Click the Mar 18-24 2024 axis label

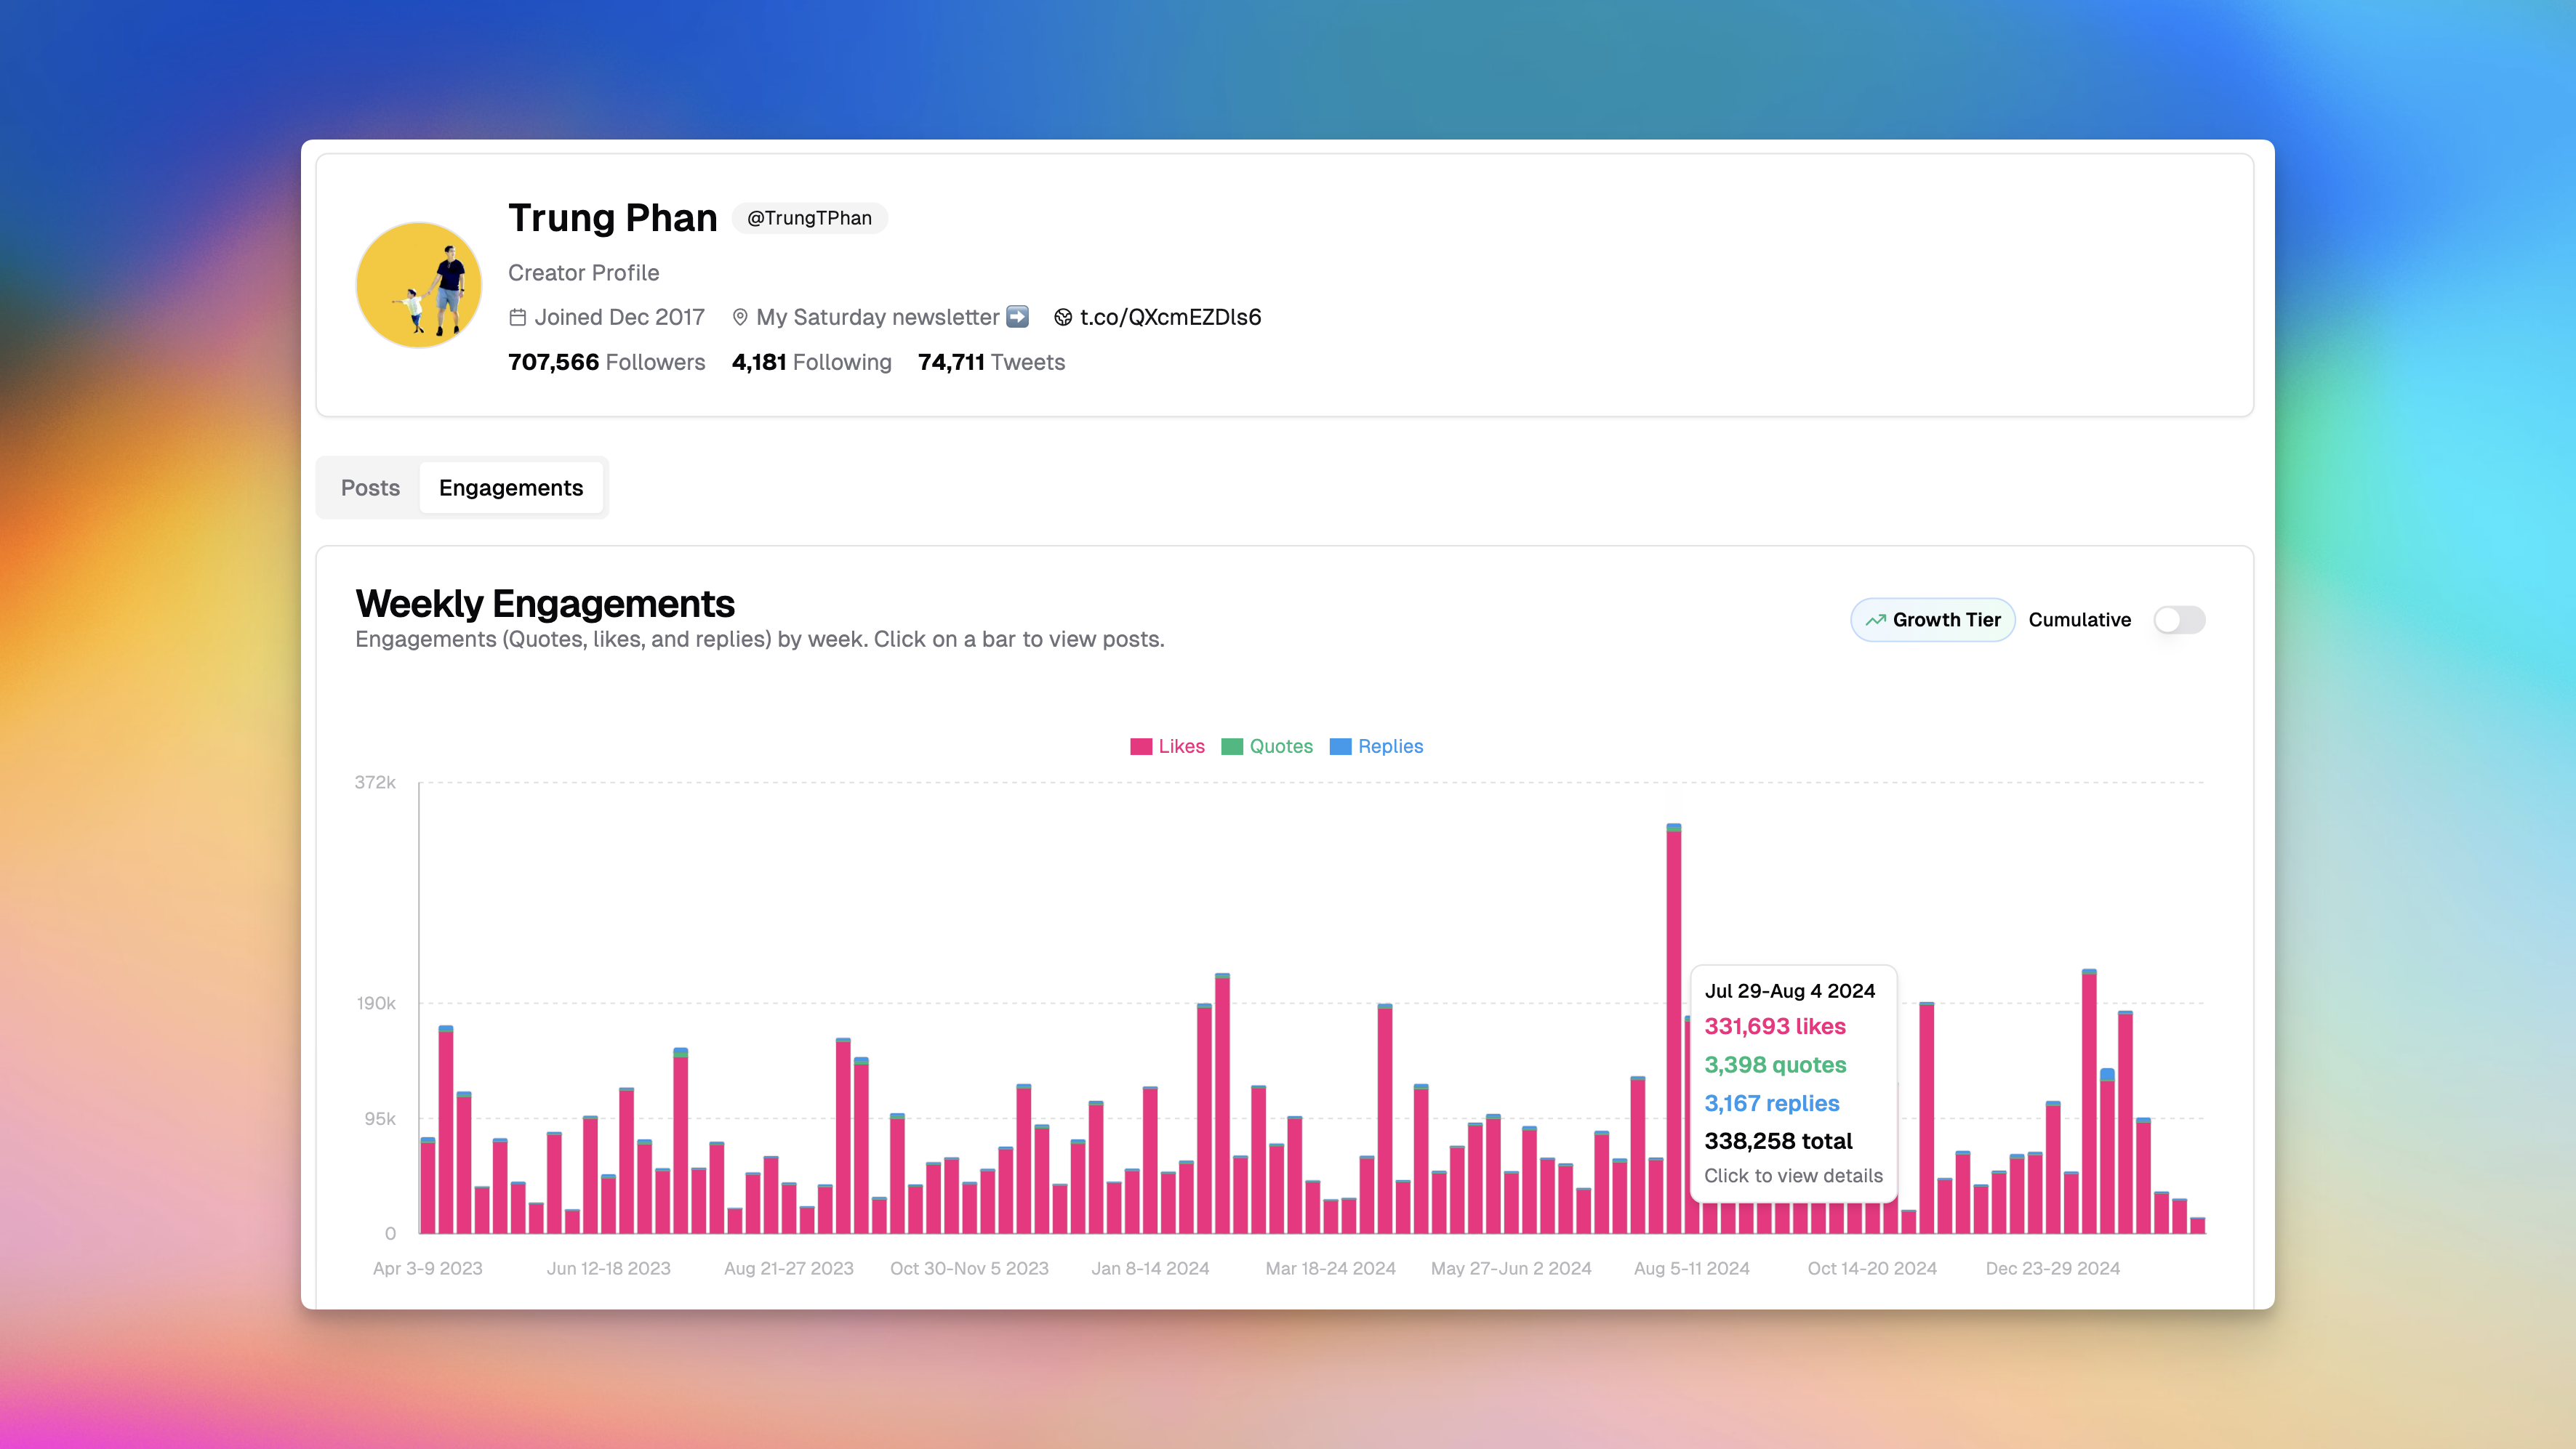(x=1330, y=1268)
